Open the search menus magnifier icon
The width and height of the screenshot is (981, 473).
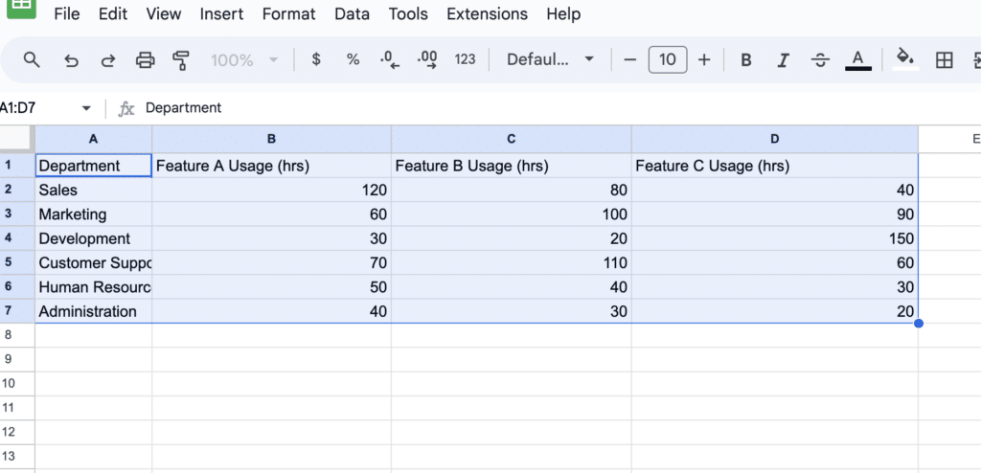[32, 60]
